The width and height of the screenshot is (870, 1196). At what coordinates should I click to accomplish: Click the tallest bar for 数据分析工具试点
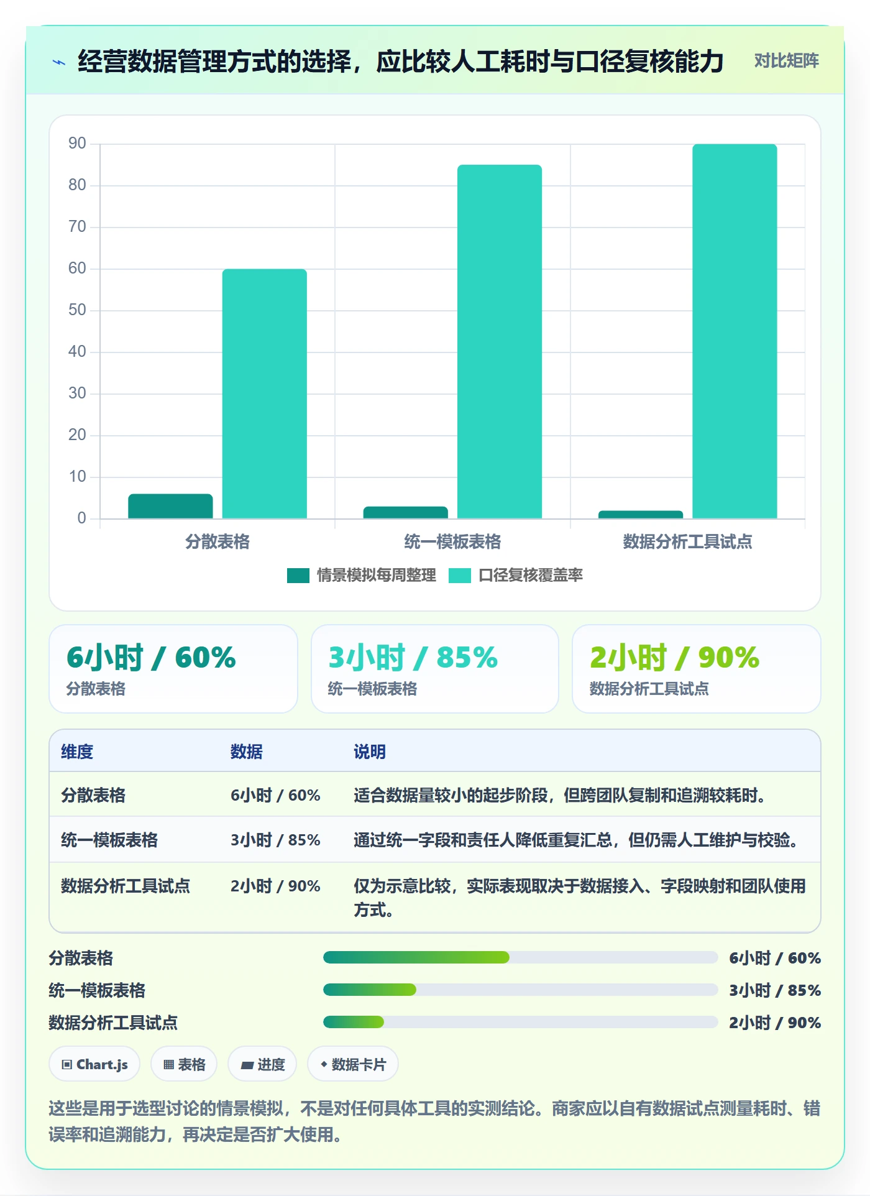(735, 331)
